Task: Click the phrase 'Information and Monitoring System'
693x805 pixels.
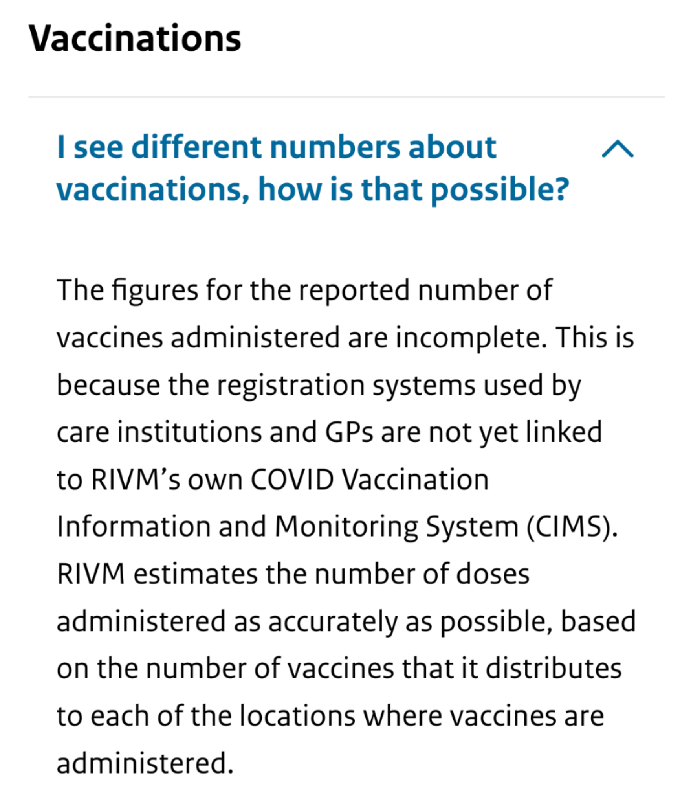Action: pos(288,527)
